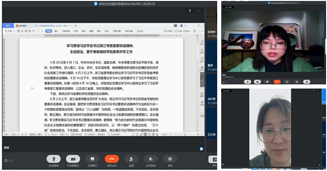Image resolution: width=327 pixels, height=171 pixels.
Task: Click the microphone icon at meeting top right
Action: tap(190, 11)
